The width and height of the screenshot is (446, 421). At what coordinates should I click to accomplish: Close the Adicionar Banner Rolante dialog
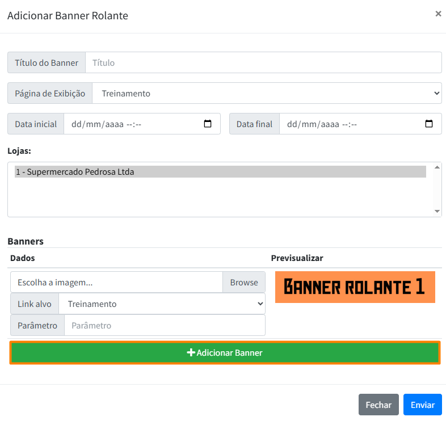tap(438, 14)
